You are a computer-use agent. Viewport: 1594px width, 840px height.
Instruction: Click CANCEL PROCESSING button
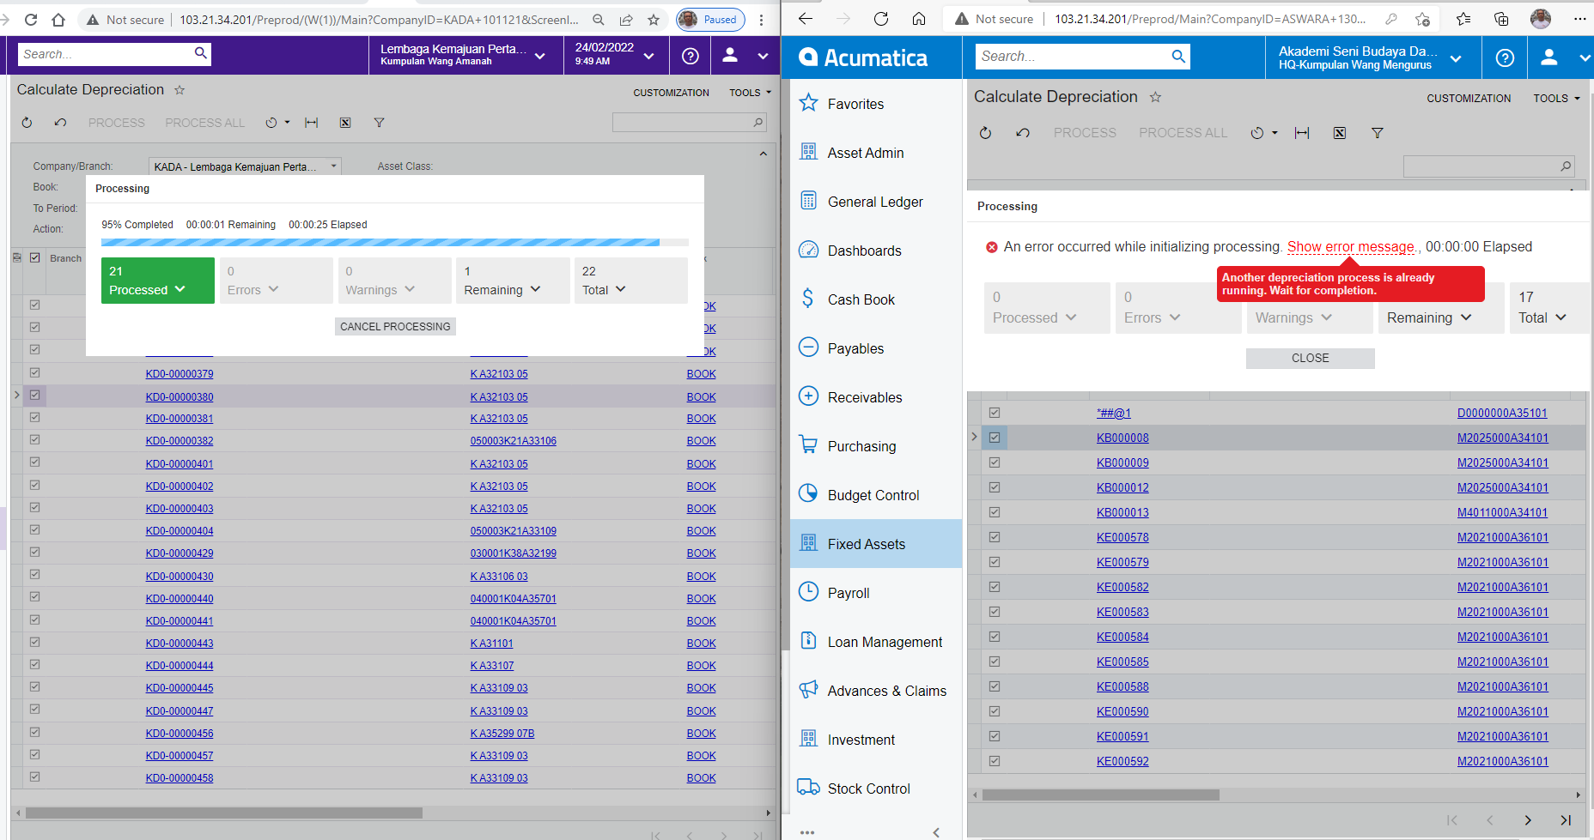point(395,326)
